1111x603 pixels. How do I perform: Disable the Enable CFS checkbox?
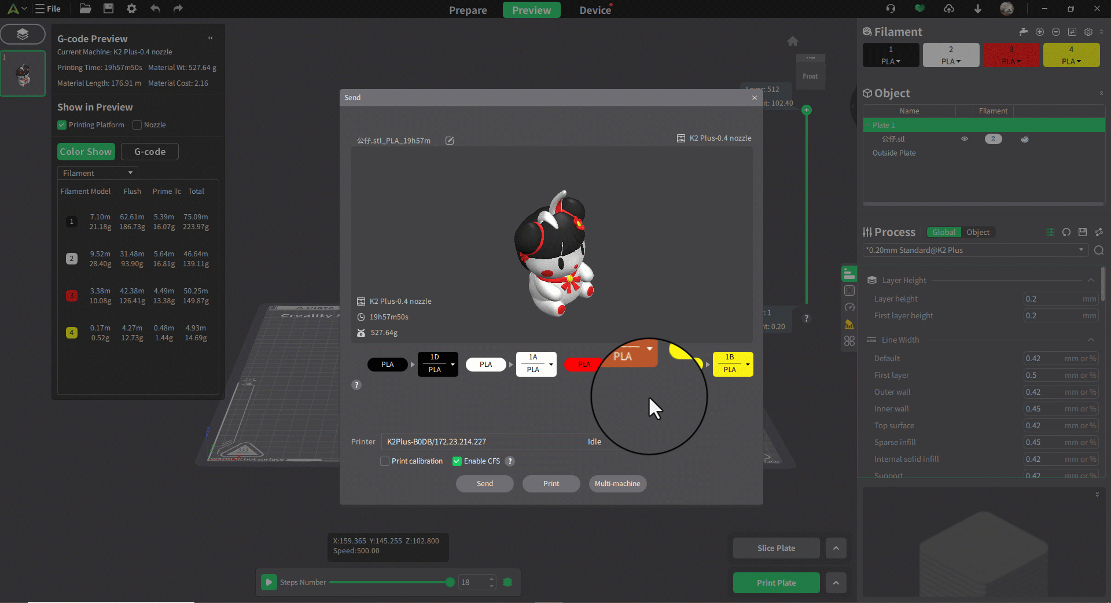[x=457, y=461]
